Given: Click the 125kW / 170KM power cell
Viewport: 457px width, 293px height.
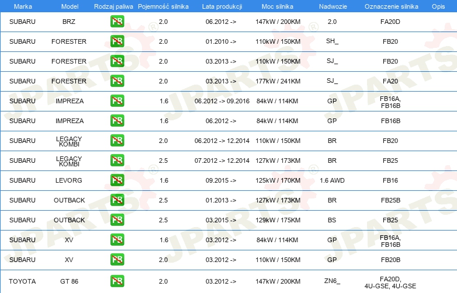Looking at the screenshot, I should [278, 180].
